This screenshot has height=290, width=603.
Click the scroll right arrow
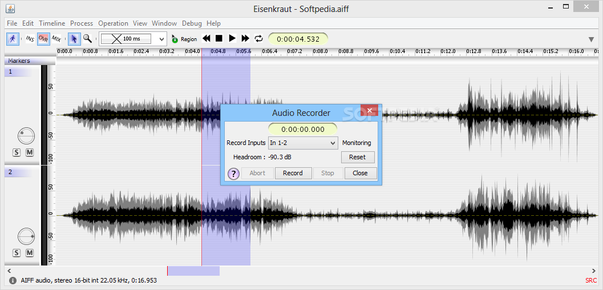click(594, 271)
